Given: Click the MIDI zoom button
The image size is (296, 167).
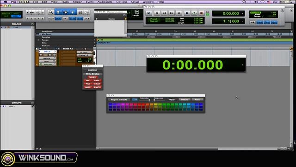Looking at the screenshot, I should (x=38, y=13).
